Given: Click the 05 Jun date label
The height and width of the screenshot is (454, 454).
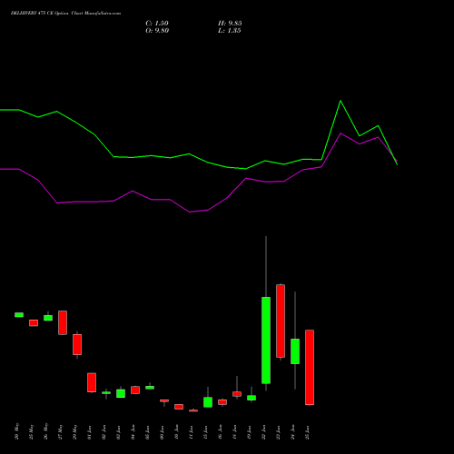Looking at the screenshot, I should click(147, 432).
